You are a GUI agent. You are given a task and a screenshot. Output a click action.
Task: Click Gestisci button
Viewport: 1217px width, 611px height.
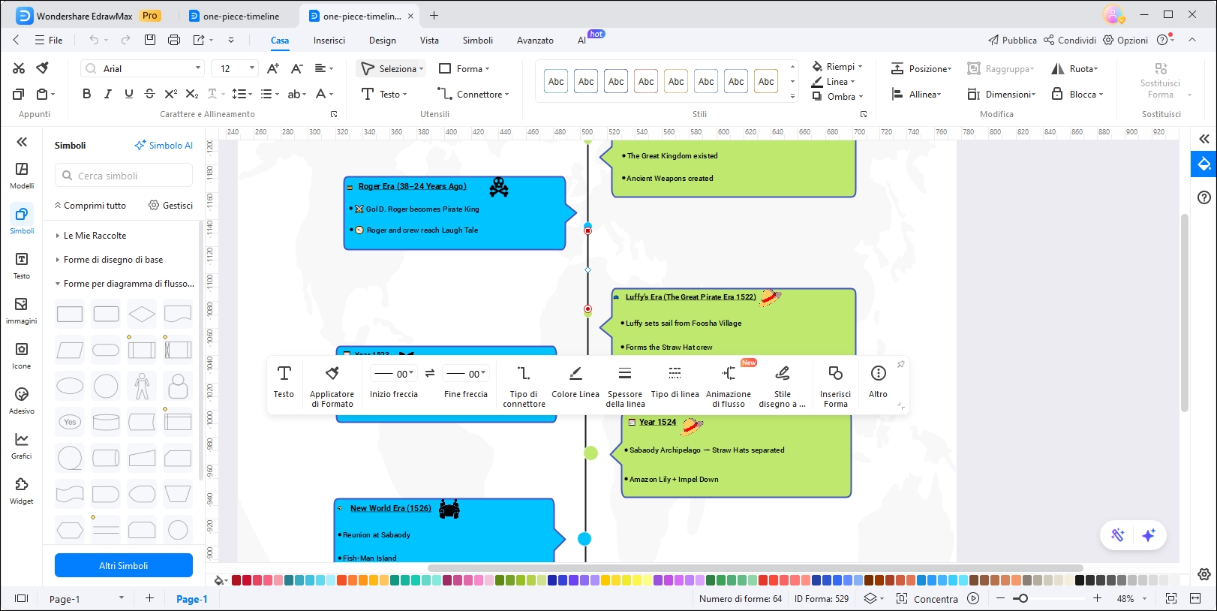point(171,206)
